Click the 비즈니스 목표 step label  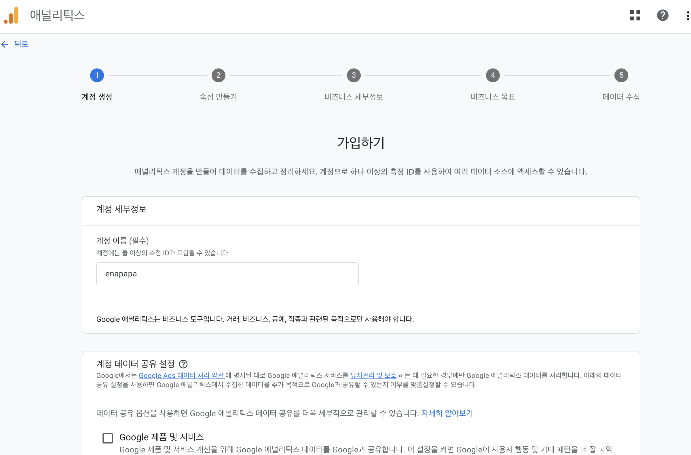click(x=493, y=97)
